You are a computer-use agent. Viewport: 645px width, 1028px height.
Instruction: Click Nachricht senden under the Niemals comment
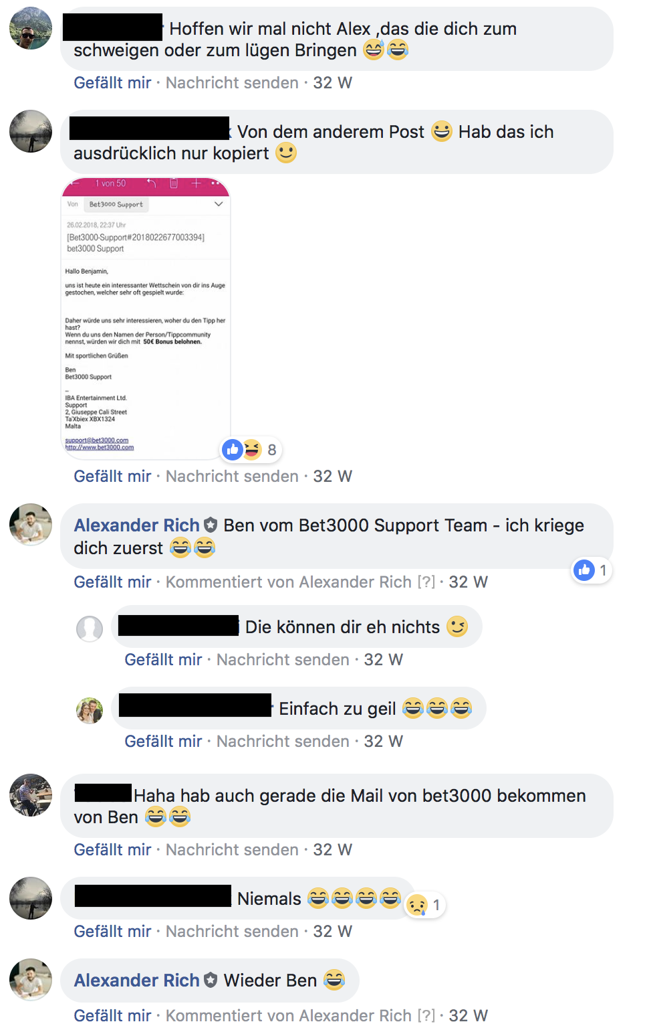pyautogui.click(x=232, y=932)
